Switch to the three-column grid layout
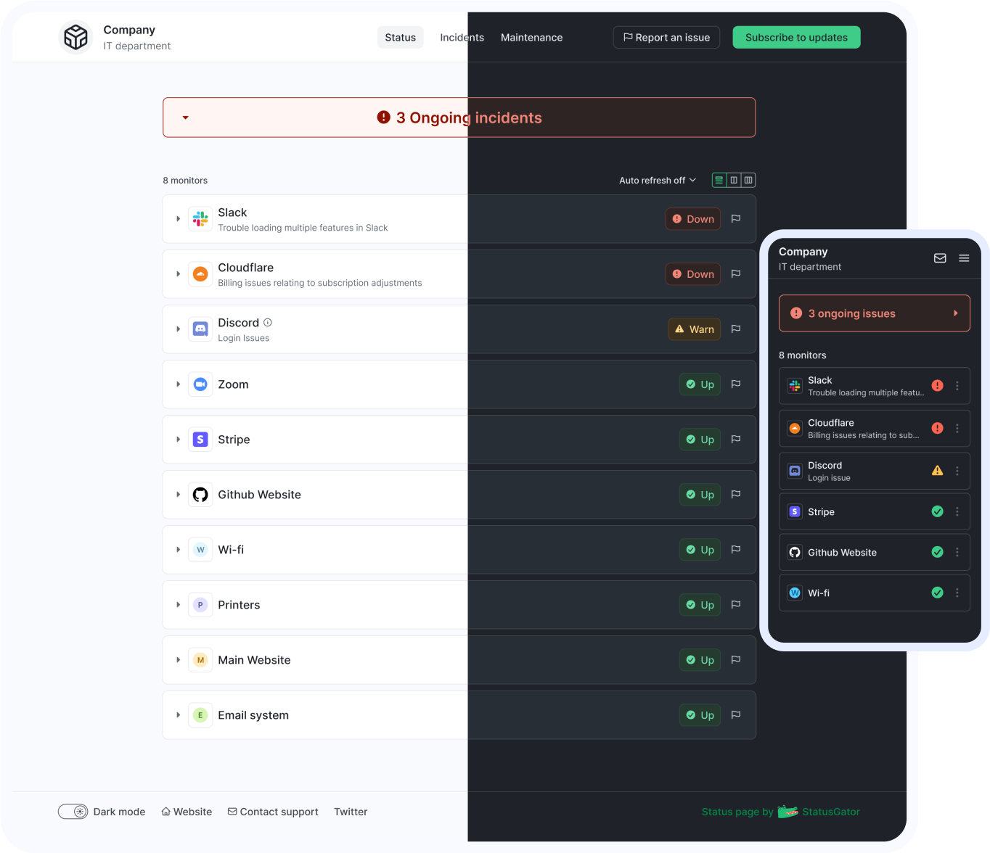 pos(748,180)
